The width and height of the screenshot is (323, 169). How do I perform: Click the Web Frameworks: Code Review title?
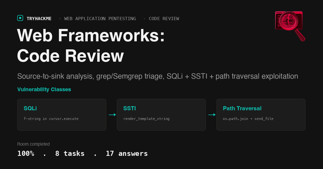pos(91,46)
